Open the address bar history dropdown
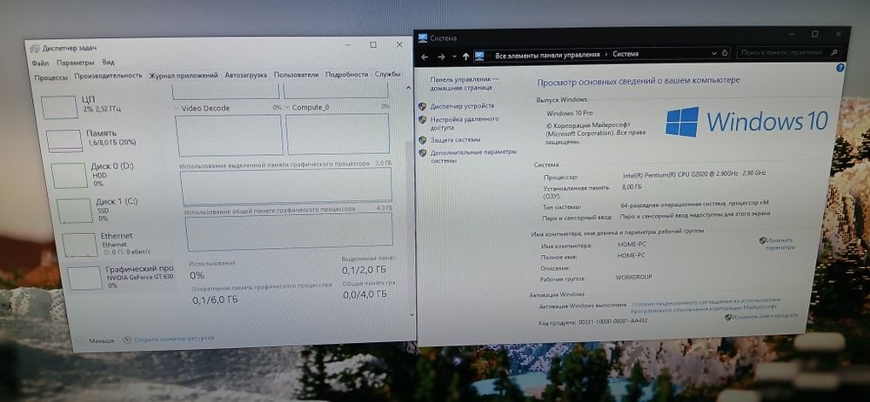The height and width of the screenshot is (402, 870). 714,54
